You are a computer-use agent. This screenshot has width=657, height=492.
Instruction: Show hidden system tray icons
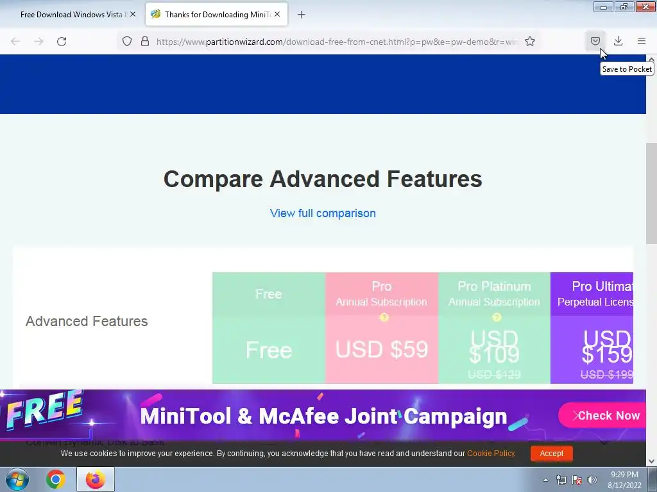545,480
